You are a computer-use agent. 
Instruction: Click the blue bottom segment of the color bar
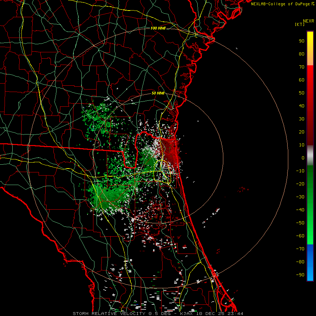(310, 262)
